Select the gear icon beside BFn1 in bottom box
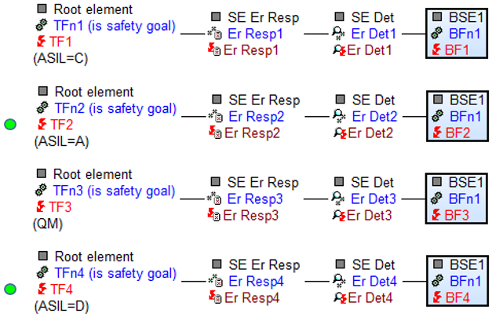This screenshot has width=492, height=317. (x=438, y=281)
